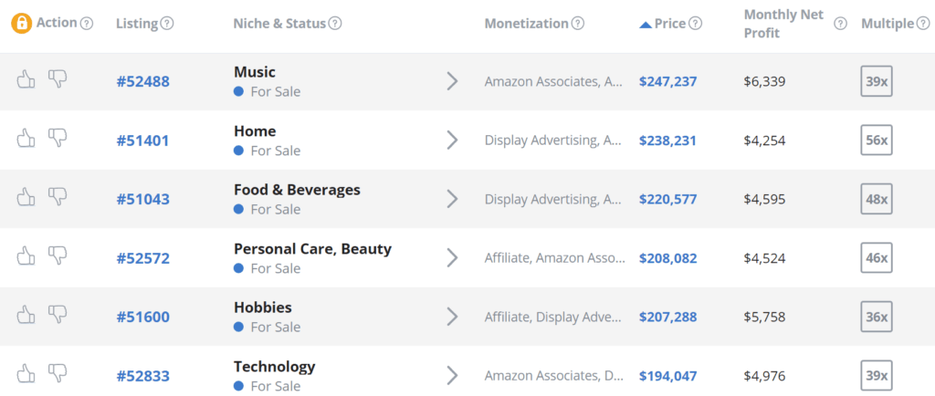
Task: Thumbs down the Hobbies listing #51600
Action: 58,314
